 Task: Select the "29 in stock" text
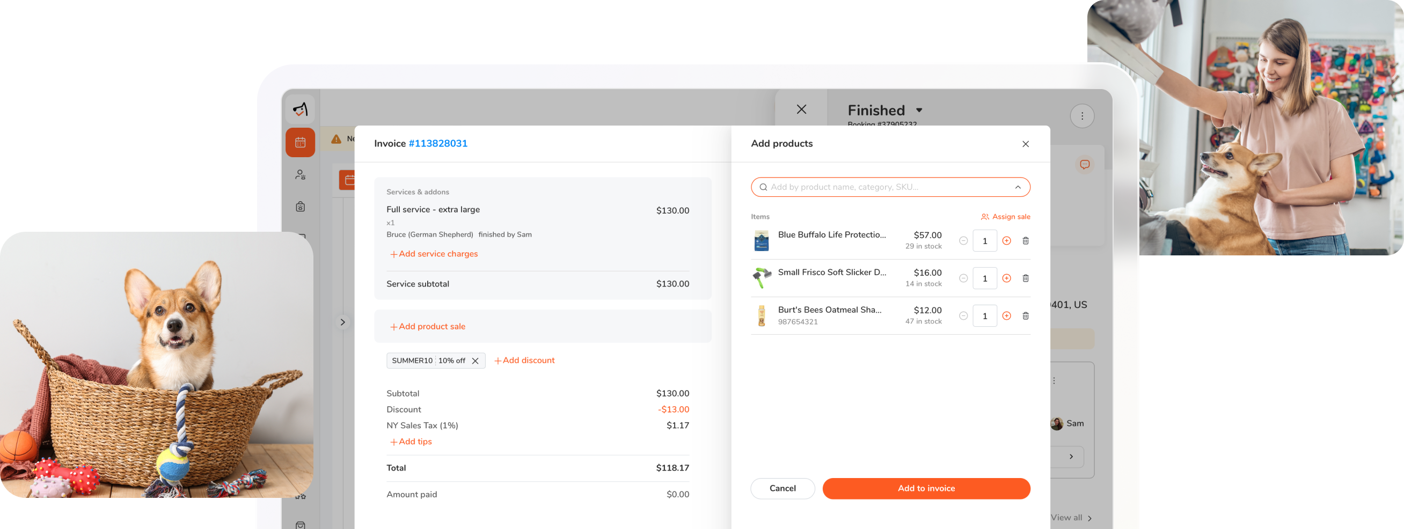tap(923, 246)
